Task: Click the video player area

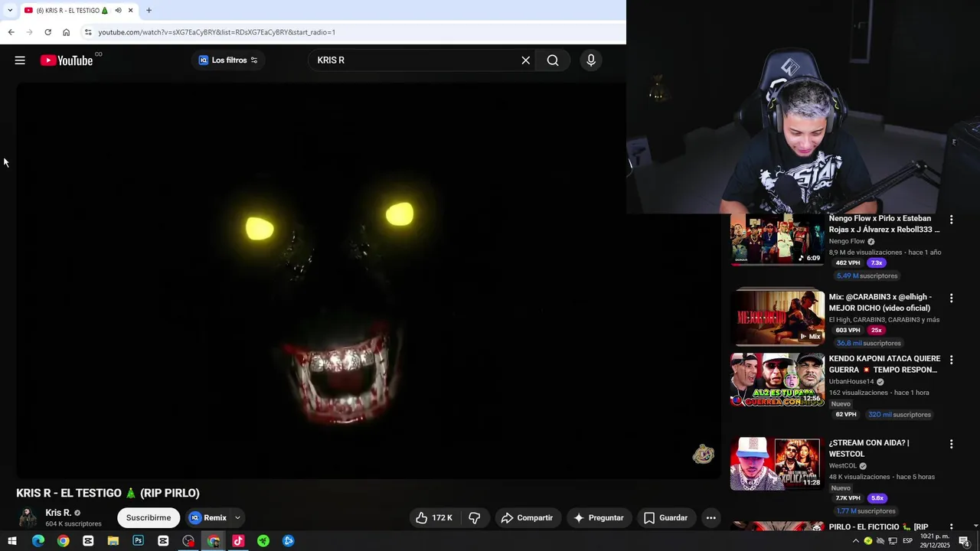Action: 367,280
